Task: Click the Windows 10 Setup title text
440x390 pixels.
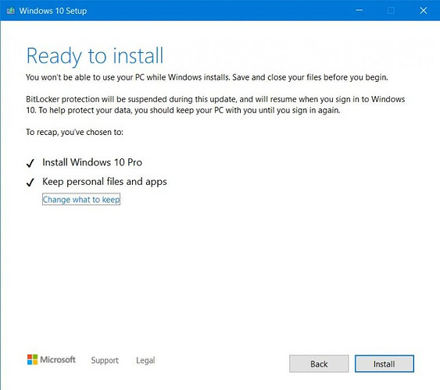Action: coord(53,11)
